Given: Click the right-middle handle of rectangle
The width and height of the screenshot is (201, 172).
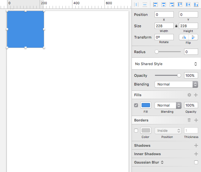Looking at the screenshot, I should click(44, 29).
